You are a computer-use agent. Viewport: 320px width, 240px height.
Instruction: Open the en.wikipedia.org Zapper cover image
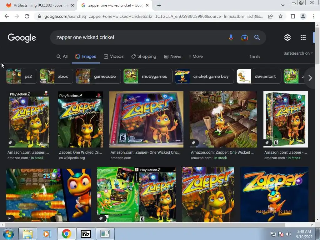[80, 119]
